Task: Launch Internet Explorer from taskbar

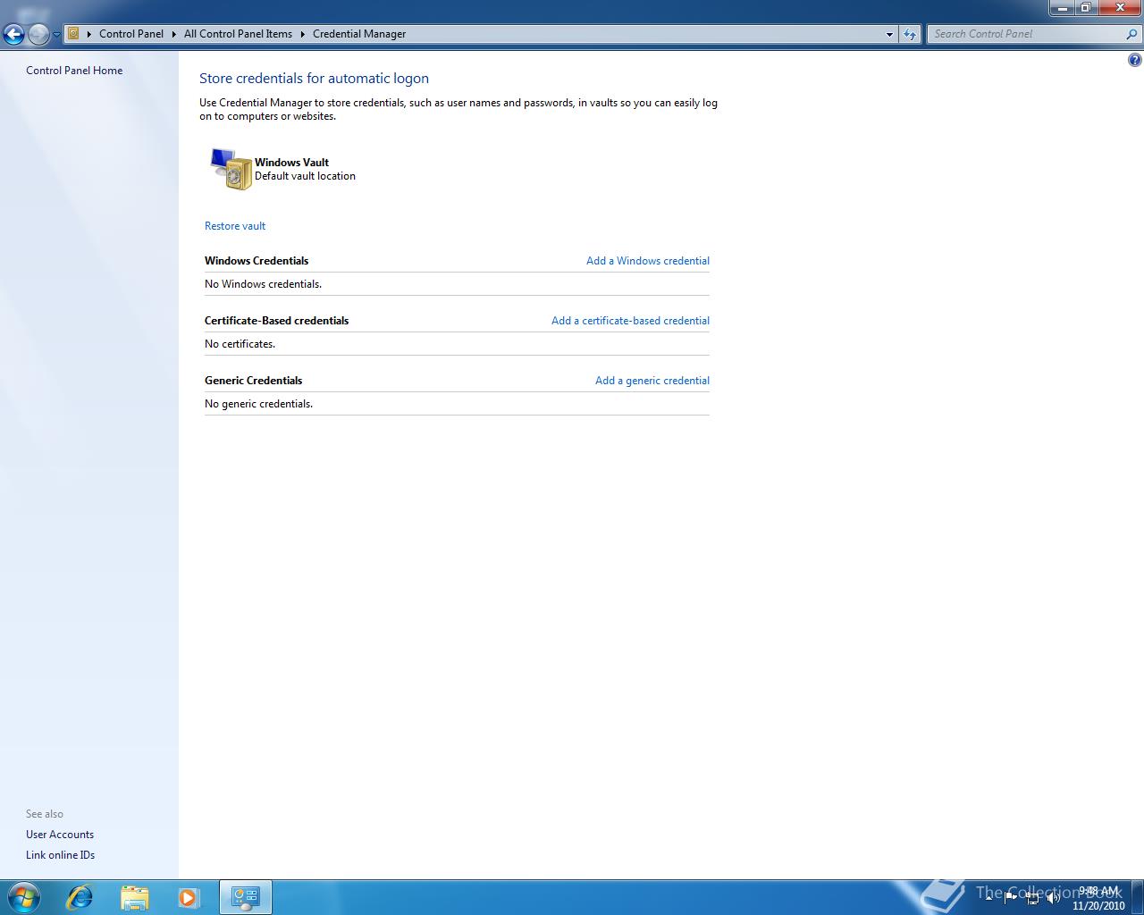Action: pos(80,897)
